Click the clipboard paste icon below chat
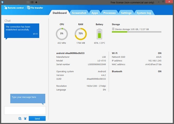 20,119
